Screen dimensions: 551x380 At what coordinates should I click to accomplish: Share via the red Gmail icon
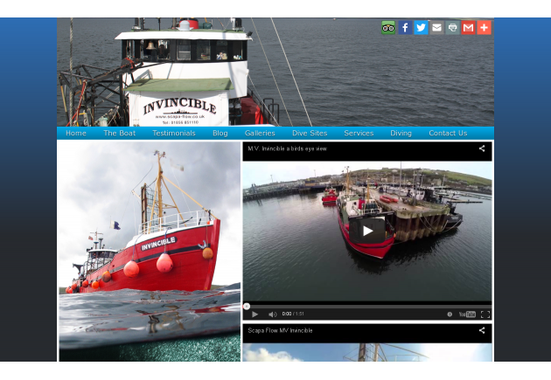[x=468, y=27]
